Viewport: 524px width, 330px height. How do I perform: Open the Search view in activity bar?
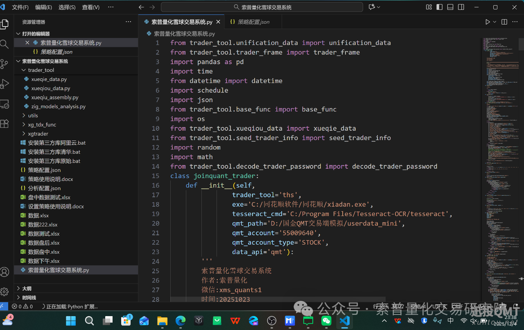5,44
